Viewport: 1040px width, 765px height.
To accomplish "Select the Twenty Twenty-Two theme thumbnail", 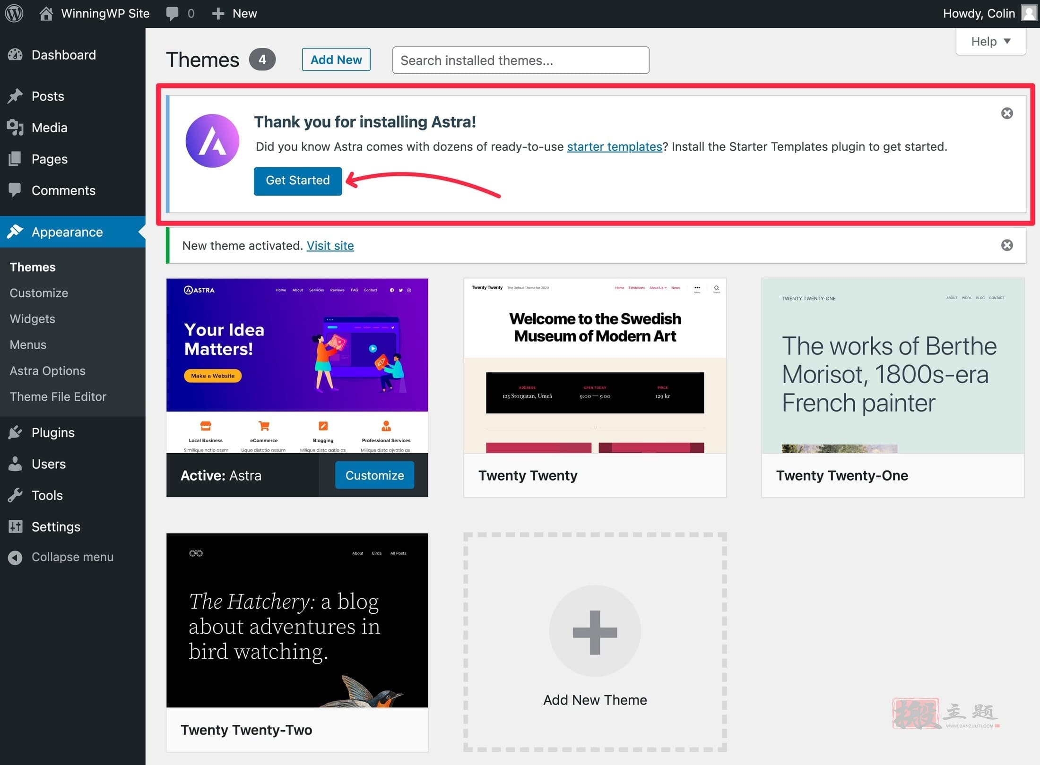I will pos(297,620).
